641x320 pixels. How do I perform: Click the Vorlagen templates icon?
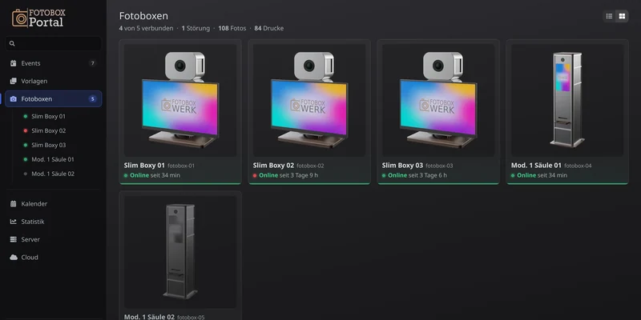(14, 82)
